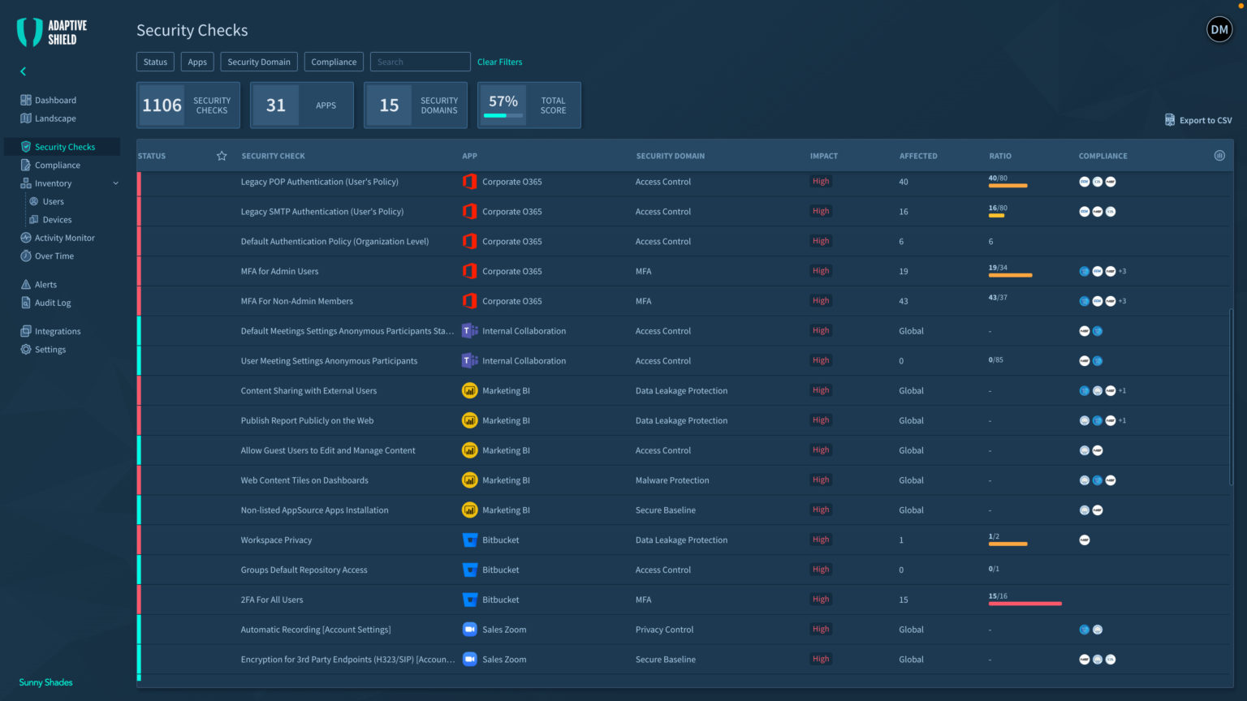The height and width of the screenshot is (701, 1247).
Task: Click the 40/80 ratio bar for Legacy POP Authentication
Action: pyautogui.click(x=1008, y=186)
